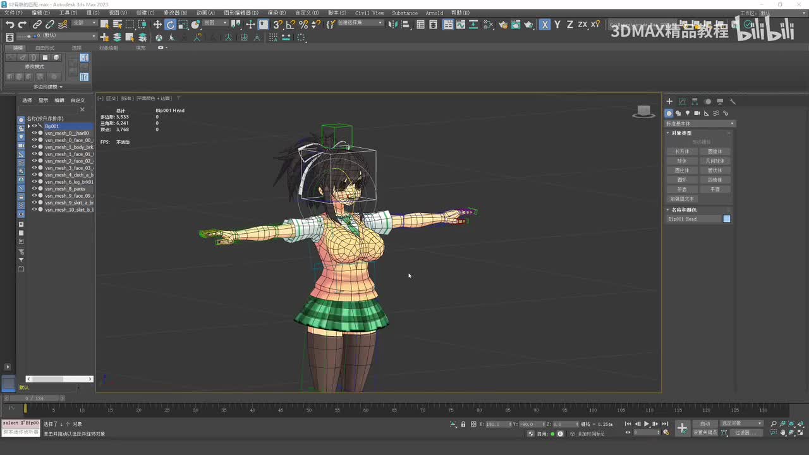The width and height of the screenshot is (809, 455).
Task: Open the 编辑(E) menu
Action: (41, 13)
